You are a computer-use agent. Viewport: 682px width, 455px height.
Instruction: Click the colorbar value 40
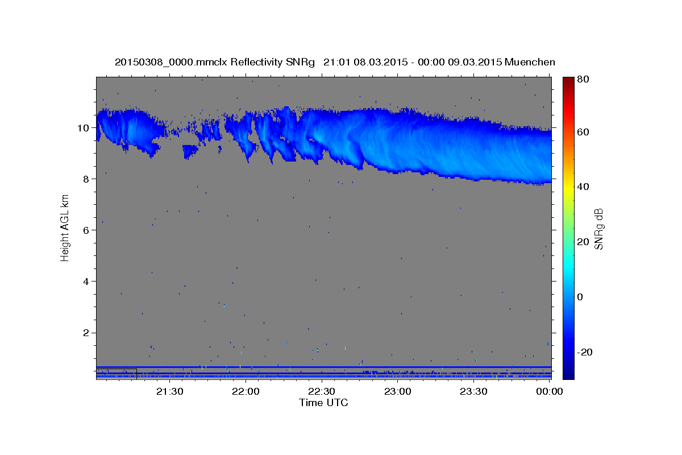[x=583, y=187]
